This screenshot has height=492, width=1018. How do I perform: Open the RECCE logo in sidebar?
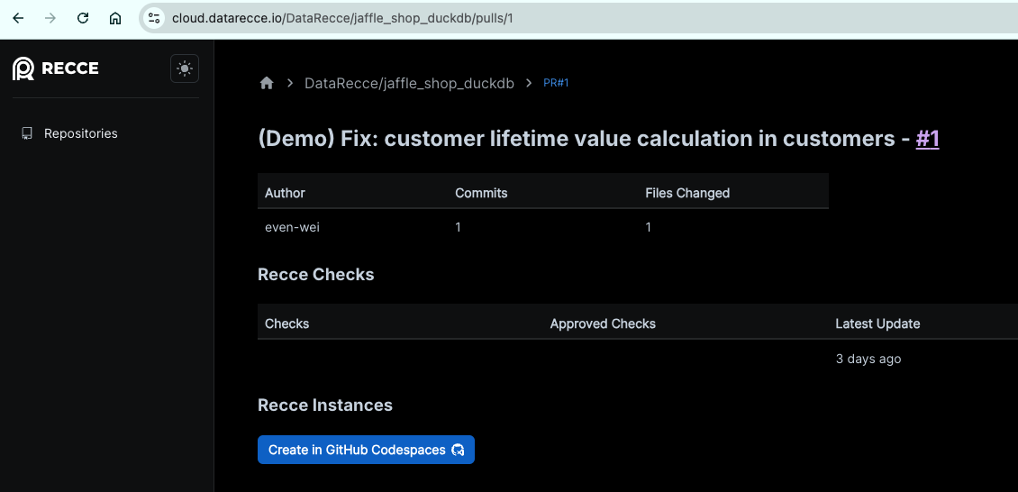(56, 68)
